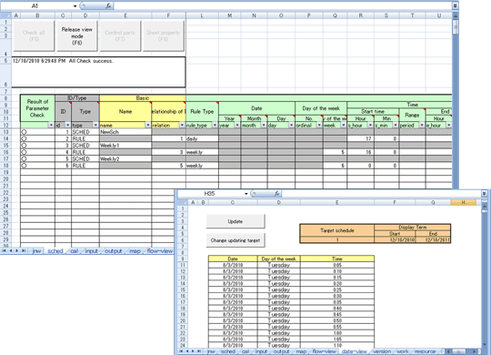
Task: Click the fx icon in the date-view window formula bar
Action: pyautogui.click(x=276, y=194)
